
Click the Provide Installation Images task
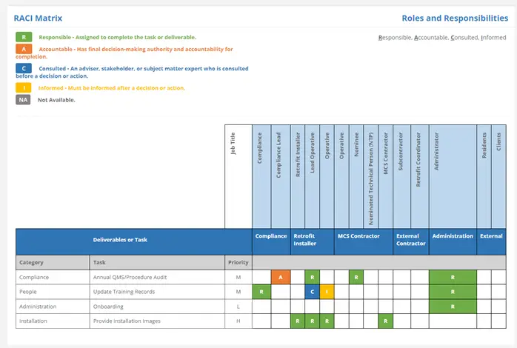(157, 321)
